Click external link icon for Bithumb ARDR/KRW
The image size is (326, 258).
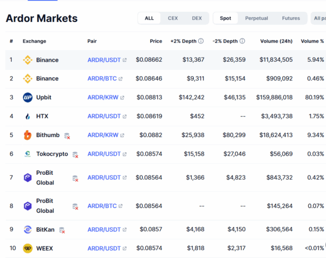point(123,135)
